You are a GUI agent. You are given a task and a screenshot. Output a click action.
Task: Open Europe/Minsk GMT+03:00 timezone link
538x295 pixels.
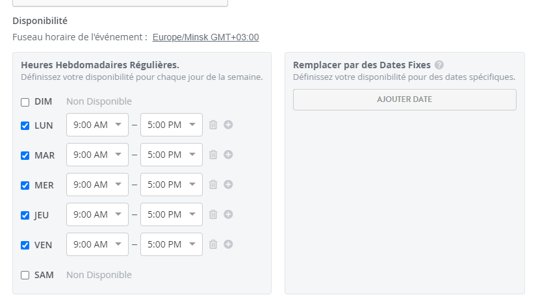[x=205, y=37]
